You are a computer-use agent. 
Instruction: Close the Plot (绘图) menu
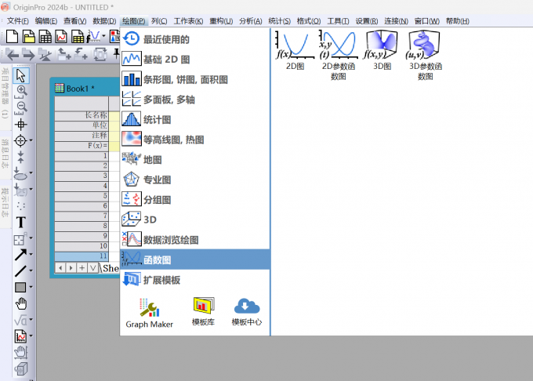pyautogui.click(x=133, y=21)
